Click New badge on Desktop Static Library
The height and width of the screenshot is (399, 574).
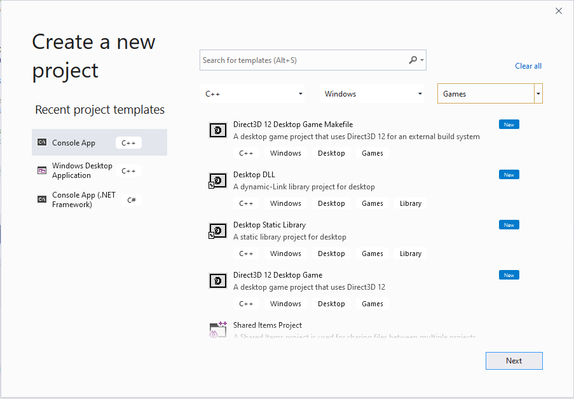(x=509, y=225)
